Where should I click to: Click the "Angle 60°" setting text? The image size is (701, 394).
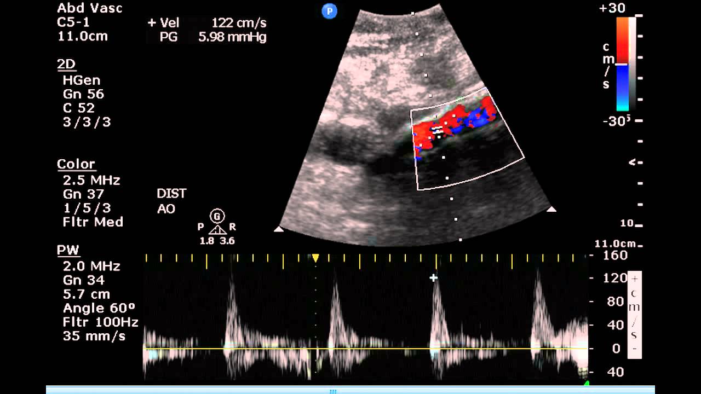(x=99, y=308)
